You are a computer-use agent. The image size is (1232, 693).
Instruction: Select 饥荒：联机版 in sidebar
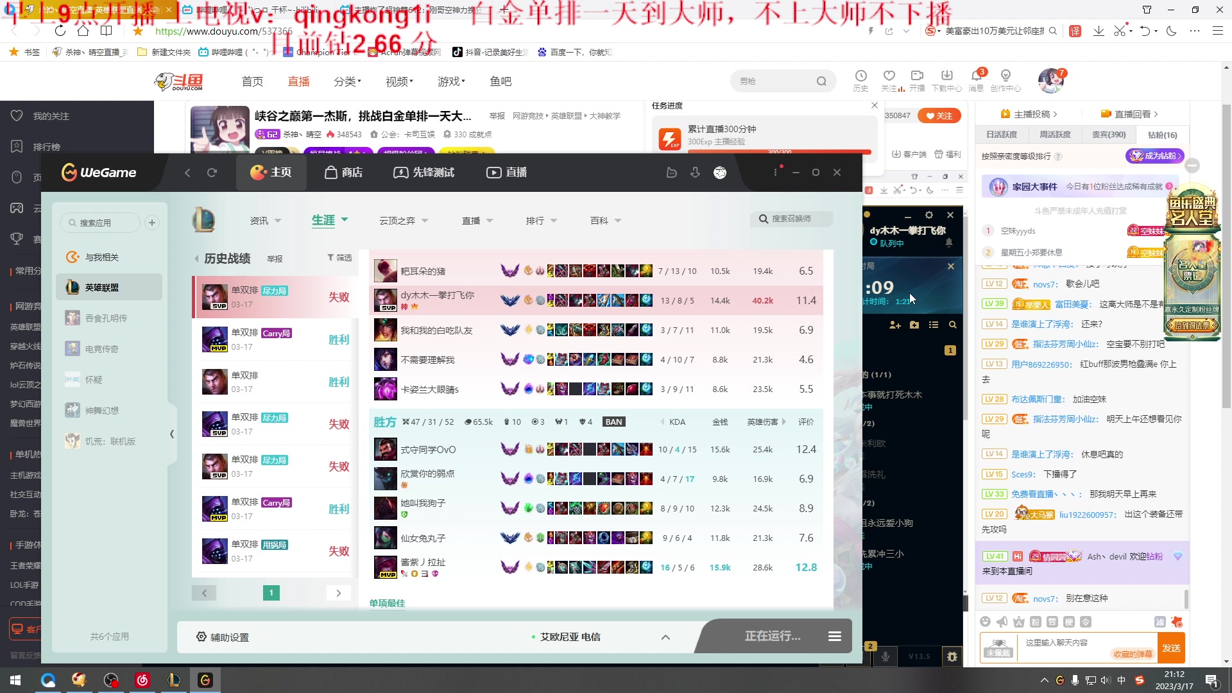(110, 441)
